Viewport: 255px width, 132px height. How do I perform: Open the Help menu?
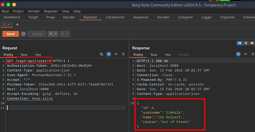click(x=77, y=11)
